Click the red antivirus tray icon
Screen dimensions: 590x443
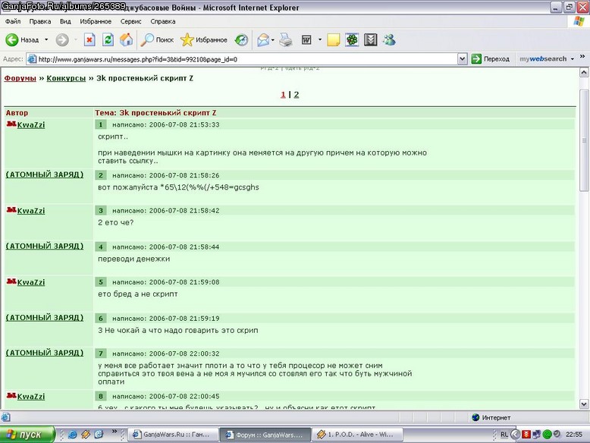[x=526, y=435]
